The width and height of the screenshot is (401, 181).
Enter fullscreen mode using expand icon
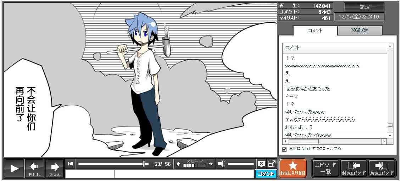pyautogui.click(x=272, y=164)
